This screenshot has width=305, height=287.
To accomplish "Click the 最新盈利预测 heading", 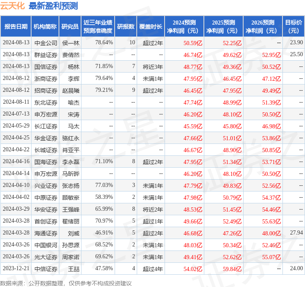I will pos(53,6).
